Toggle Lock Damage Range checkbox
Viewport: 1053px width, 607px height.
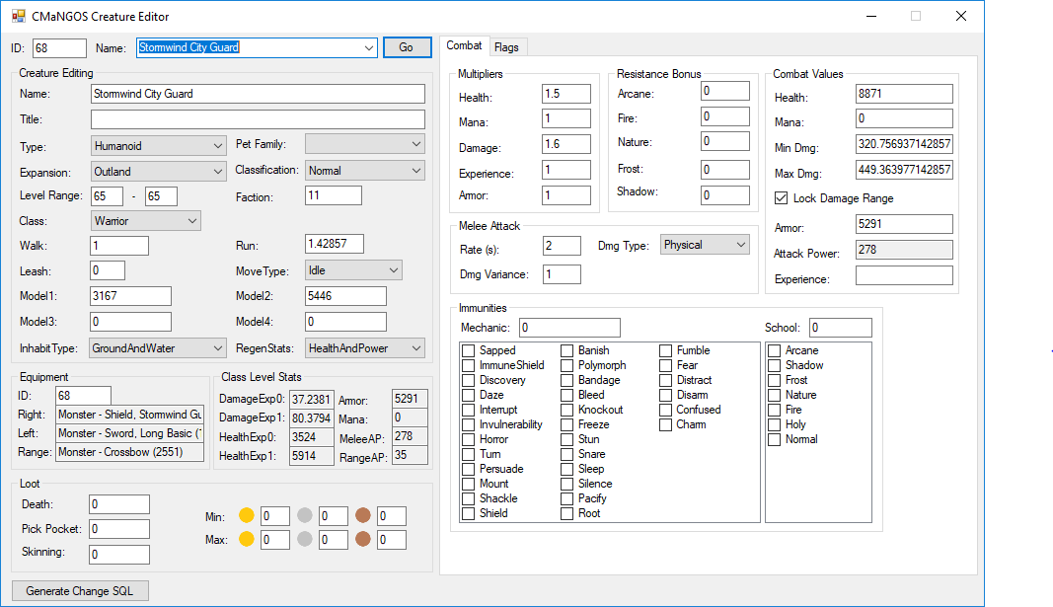781,198
